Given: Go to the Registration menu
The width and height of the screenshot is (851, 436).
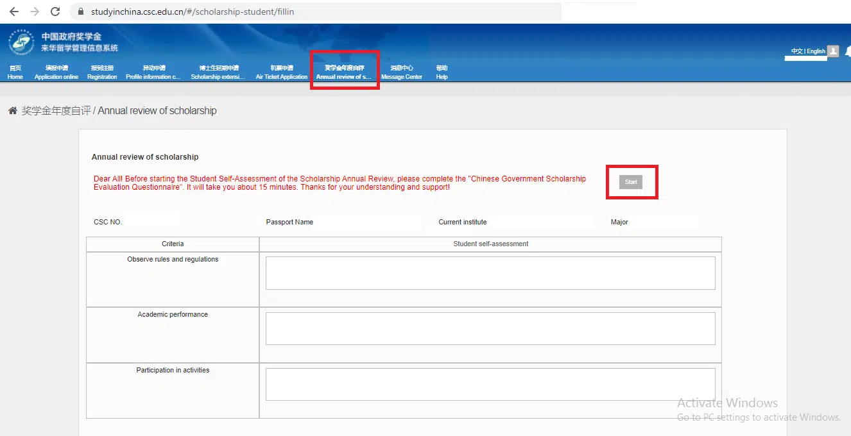Looking at the screenshot, I should [102, 72].
